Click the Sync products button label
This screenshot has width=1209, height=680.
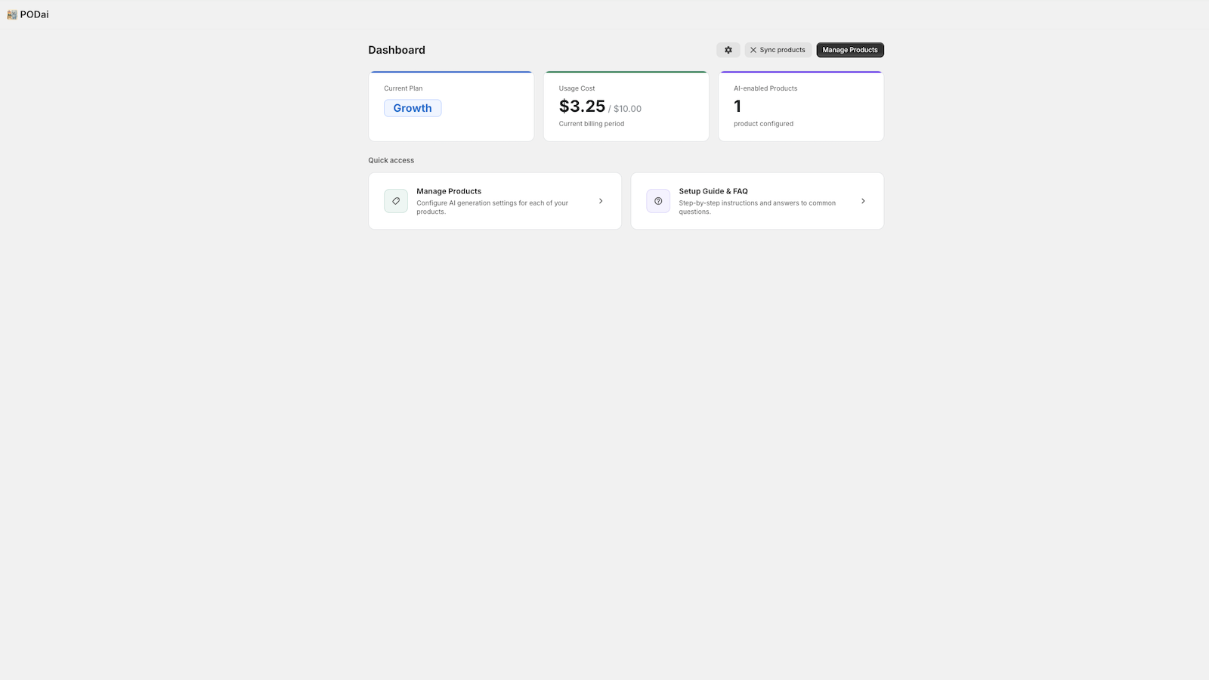(782, 50)
